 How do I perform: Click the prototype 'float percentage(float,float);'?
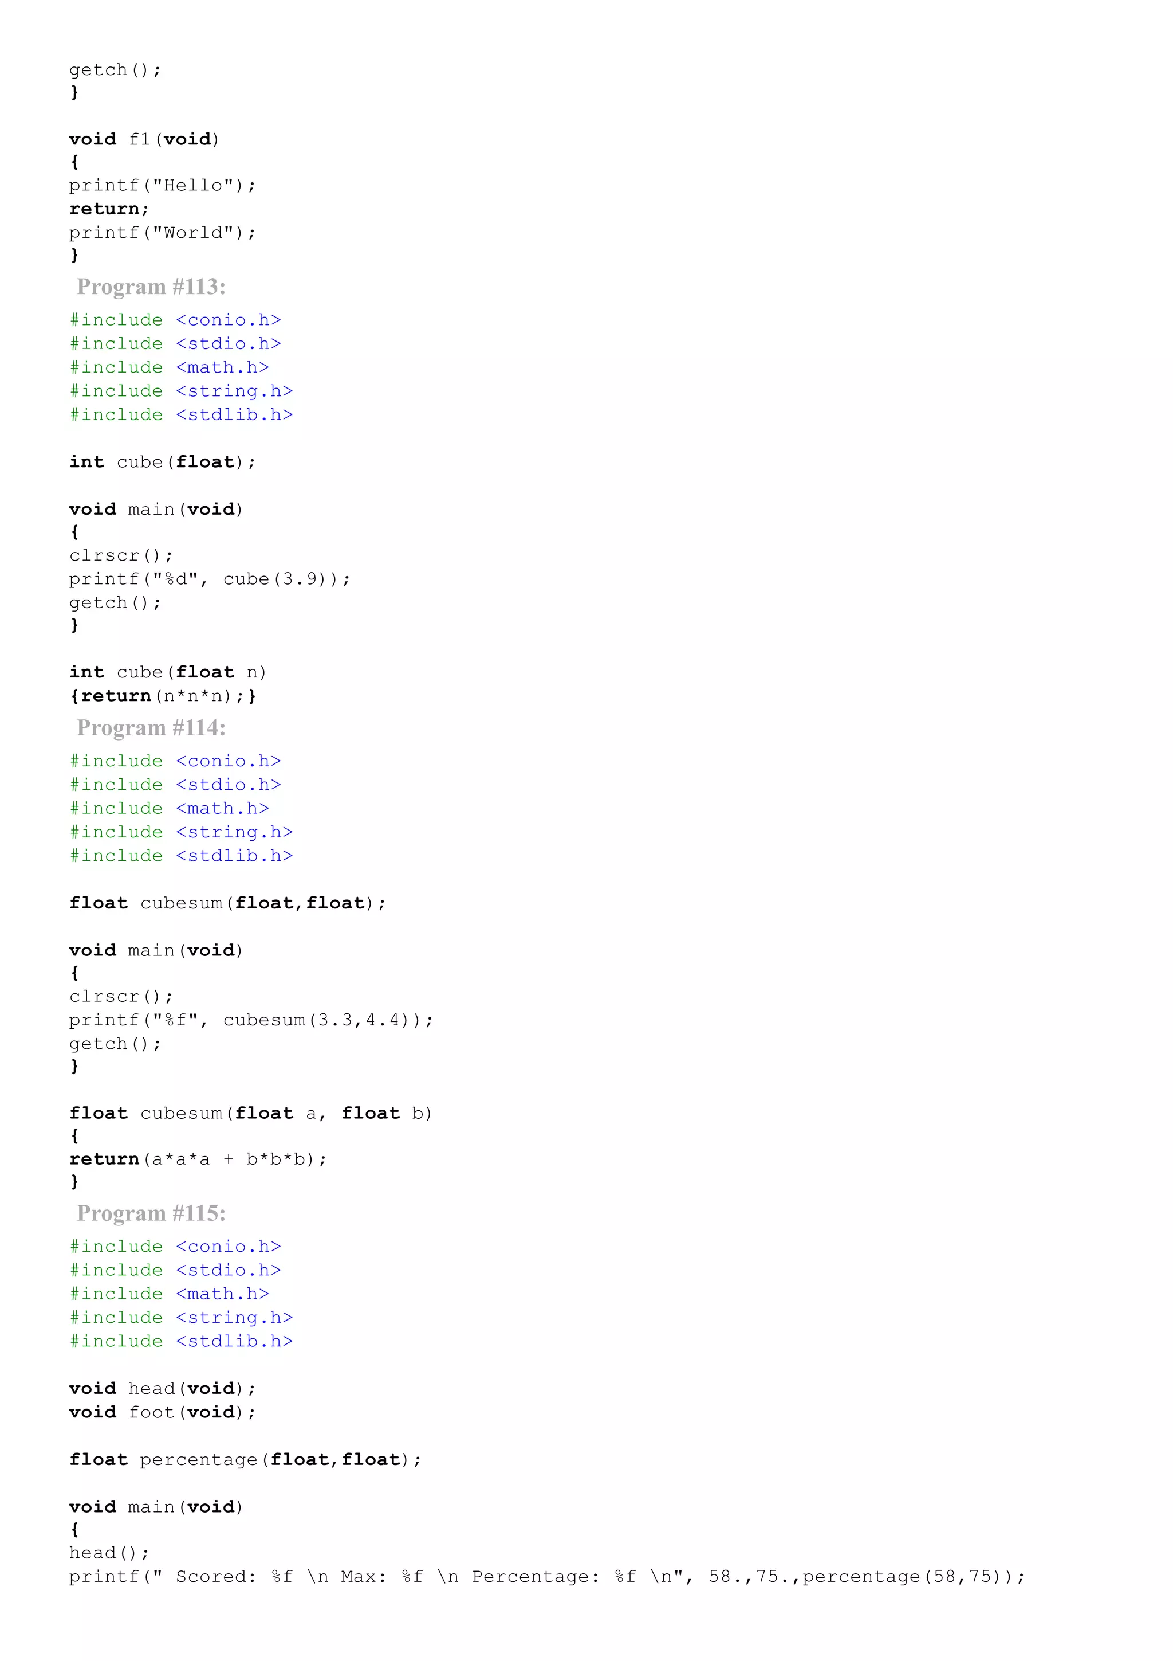(246, 1460)
